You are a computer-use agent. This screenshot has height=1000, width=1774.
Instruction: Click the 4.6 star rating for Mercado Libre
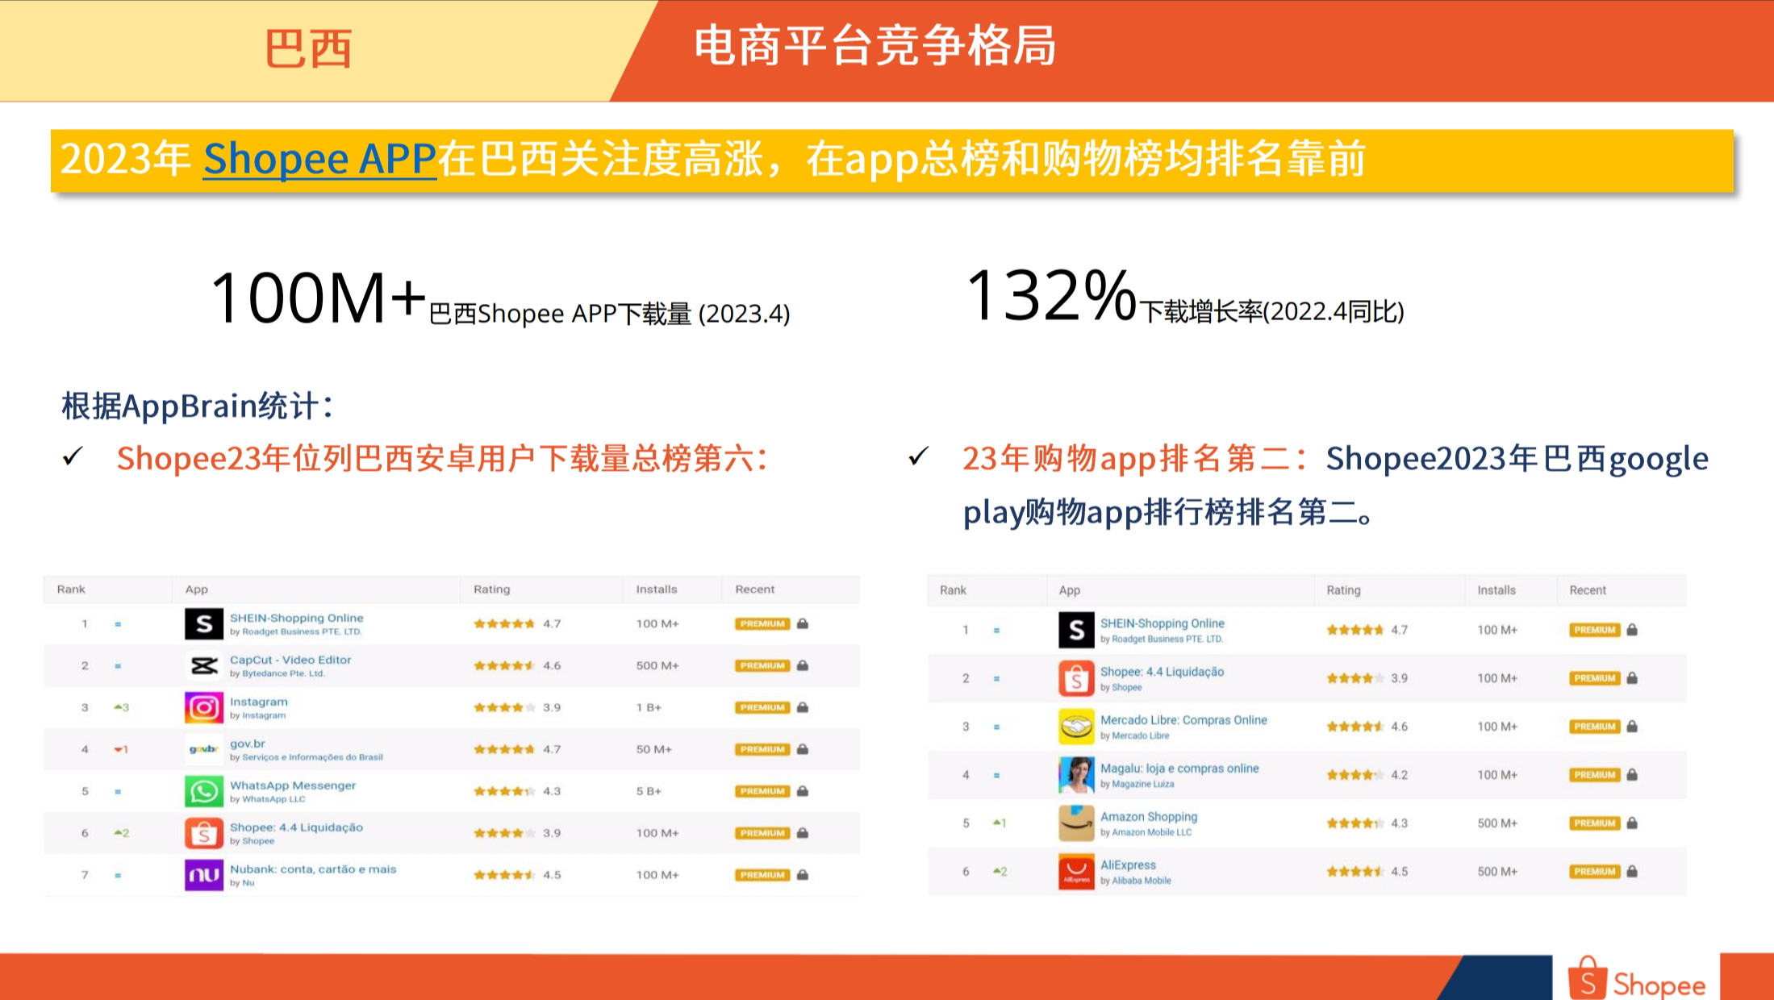1367,727
